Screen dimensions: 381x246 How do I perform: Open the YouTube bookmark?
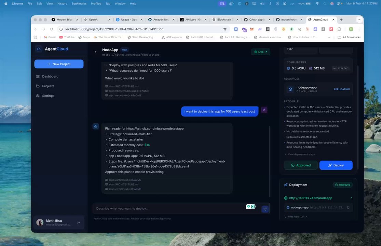[x=67, y=37]
